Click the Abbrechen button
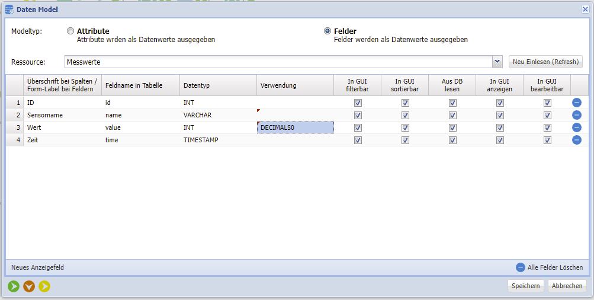 (x=567, y=286)
